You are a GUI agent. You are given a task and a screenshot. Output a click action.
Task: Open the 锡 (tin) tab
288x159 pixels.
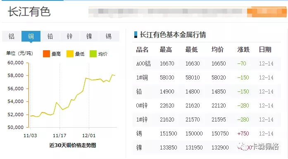point(109,36)
